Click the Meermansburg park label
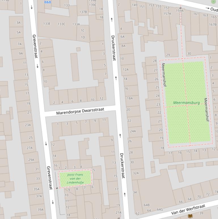The image size is (218, 219). coord(186,103)
